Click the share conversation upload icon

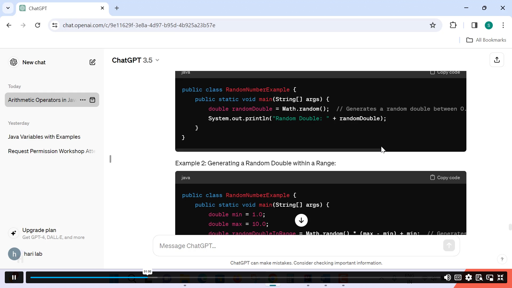(x=497, y=60)
